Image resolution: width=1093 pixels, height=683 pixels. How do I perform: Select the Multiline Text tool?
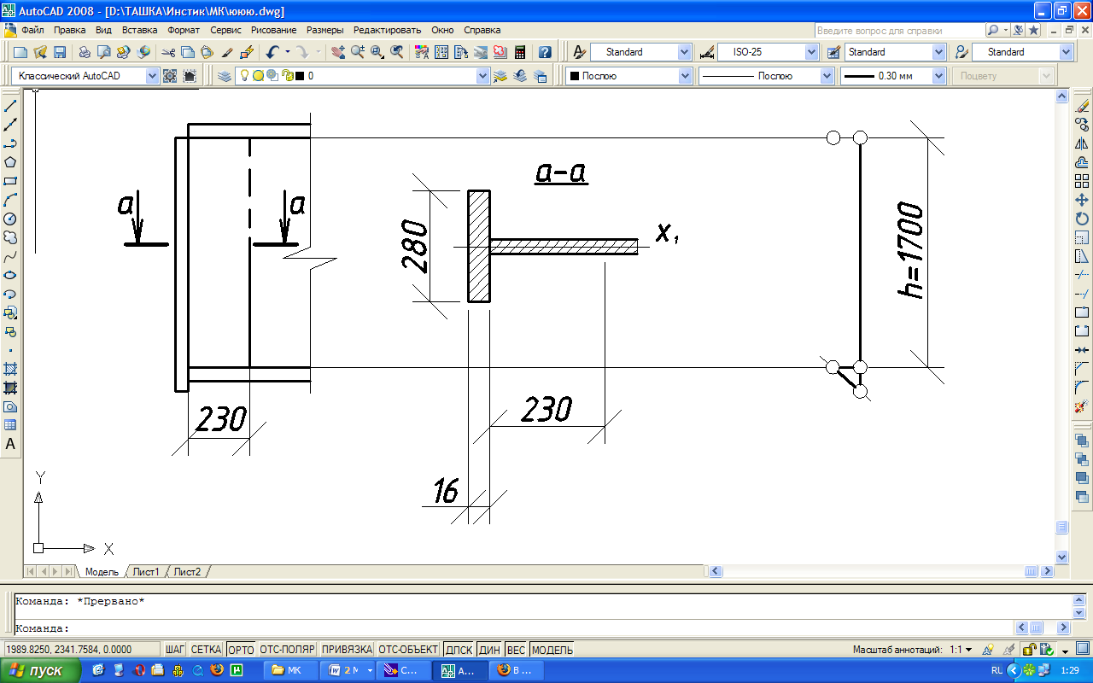(x=11, y=444)
